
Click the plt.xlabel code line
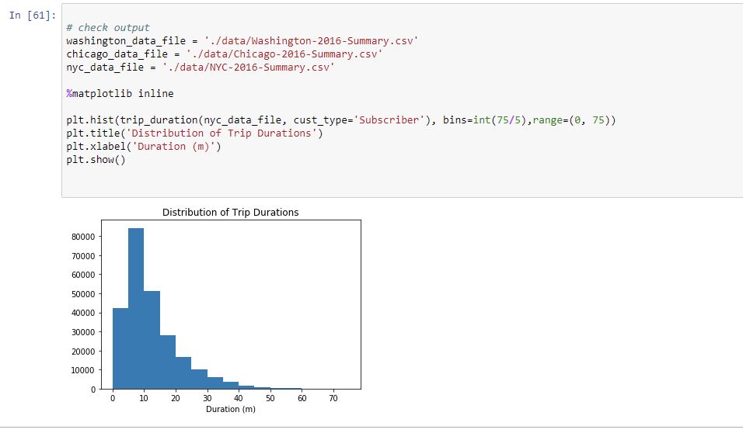coord(144,147)
